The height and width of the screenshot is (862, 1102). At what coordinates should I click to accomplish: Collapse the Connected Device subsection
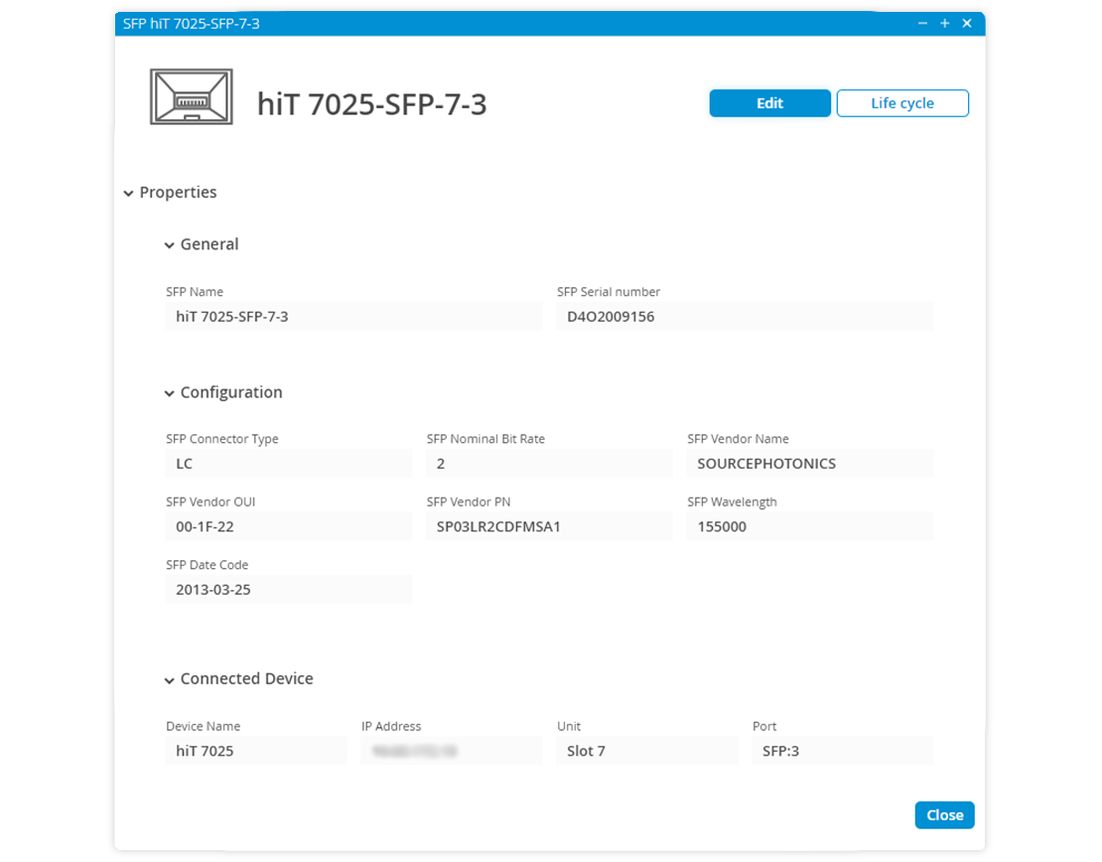(x=170, y=680)
